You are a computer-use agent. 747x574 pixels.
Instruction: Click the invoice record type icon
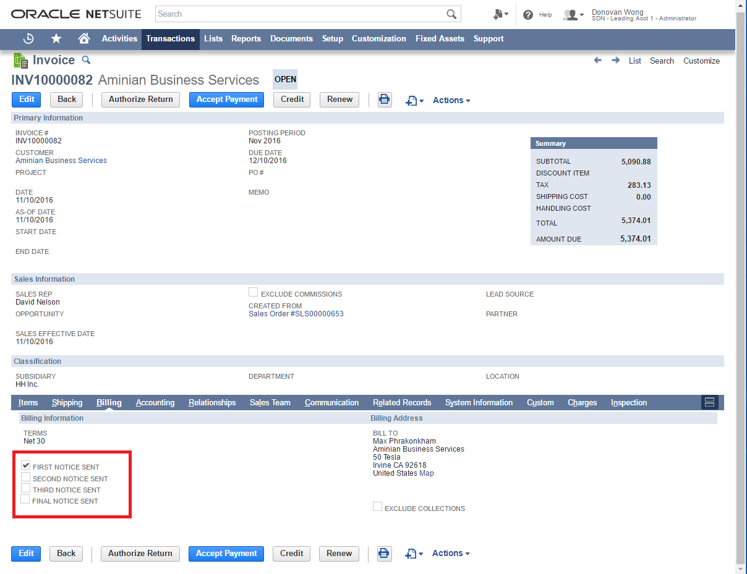(x=20, y=61)
